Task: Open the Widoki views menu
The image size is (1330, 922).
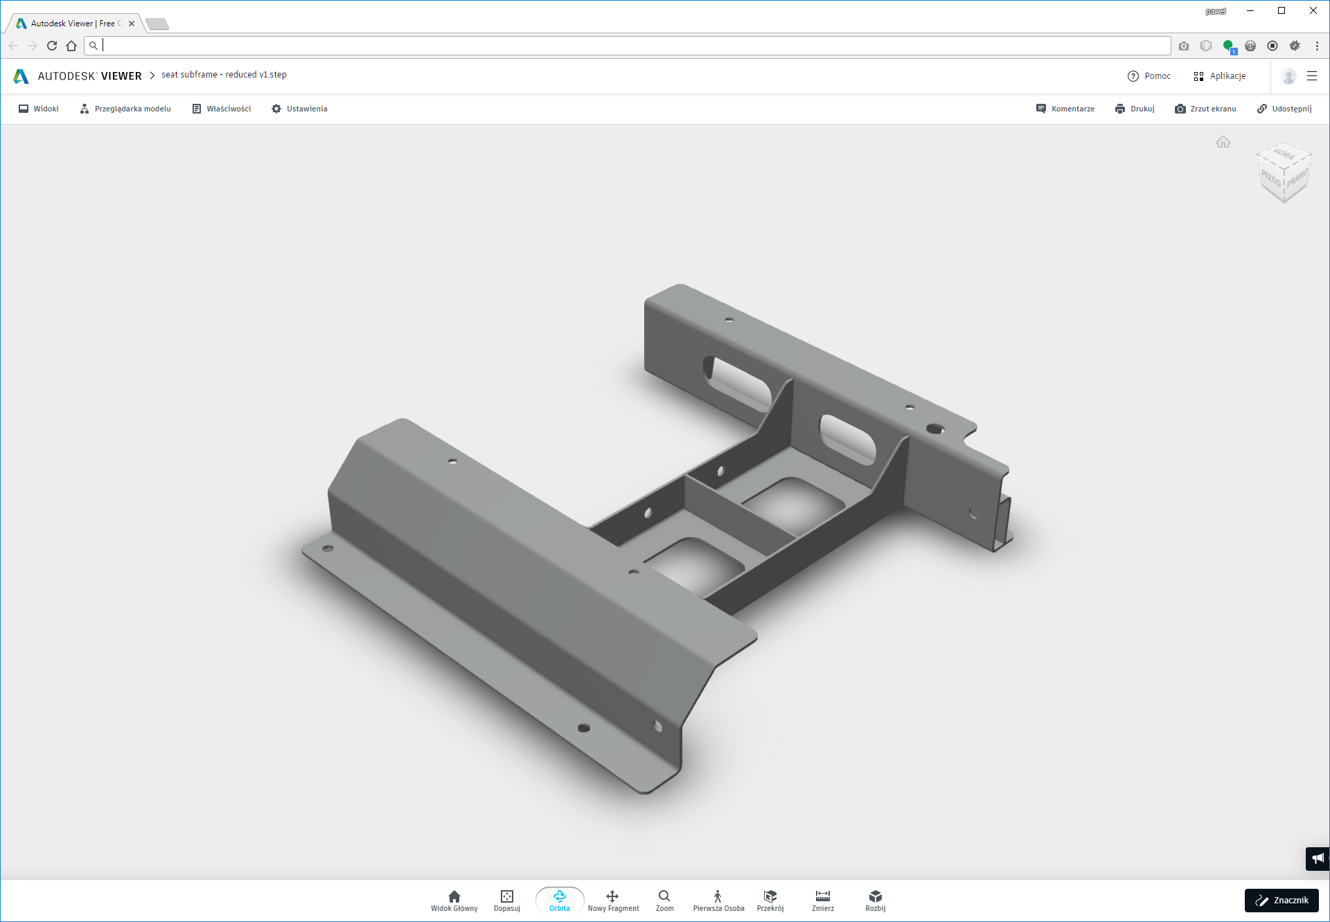Action: 39,109
